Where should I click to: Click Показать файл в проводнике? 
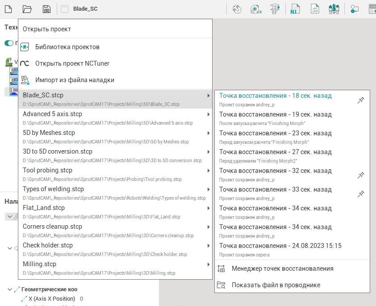pyautogui.click(x=276, y=285)
